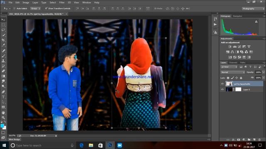
Task: Toggle pixel layer filter in Layers panel
Action: pyautogui.click(x=241, y=67)
